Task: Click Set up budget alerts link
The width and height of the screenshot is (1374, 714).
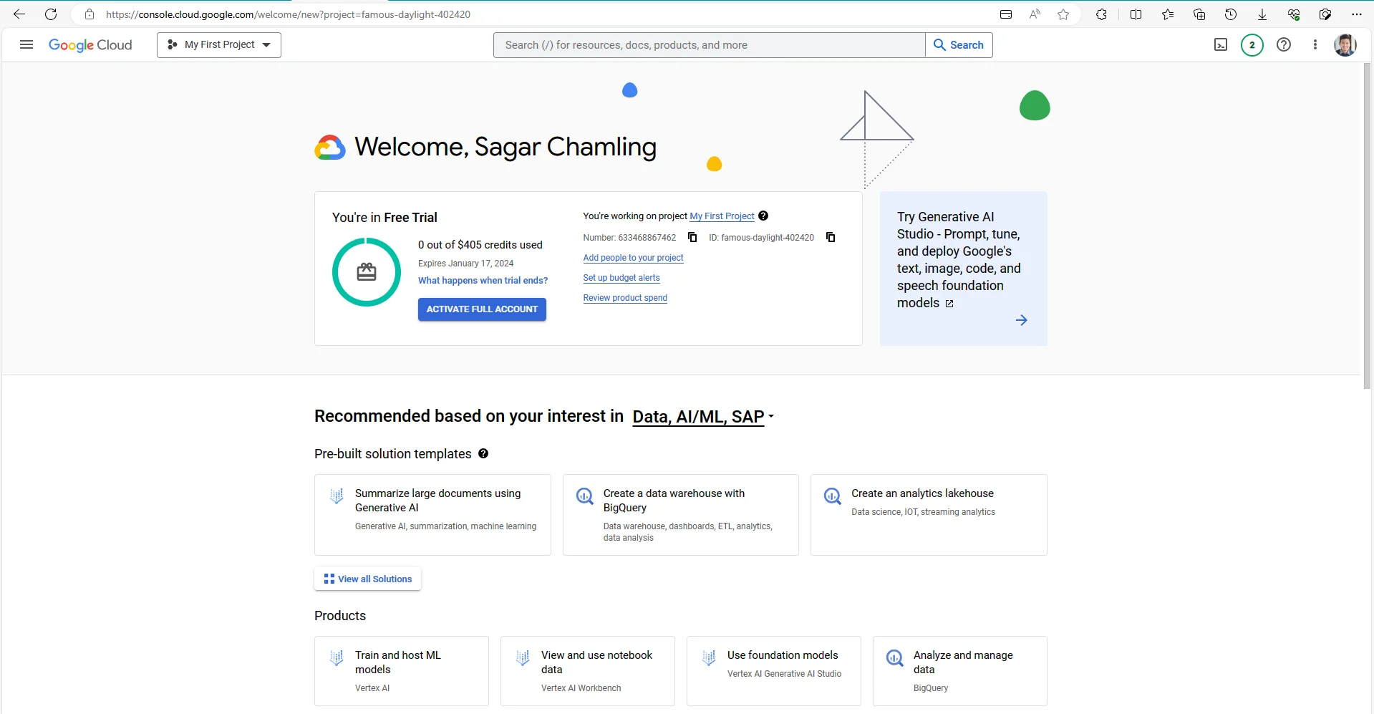Action: tap(621, 278)
